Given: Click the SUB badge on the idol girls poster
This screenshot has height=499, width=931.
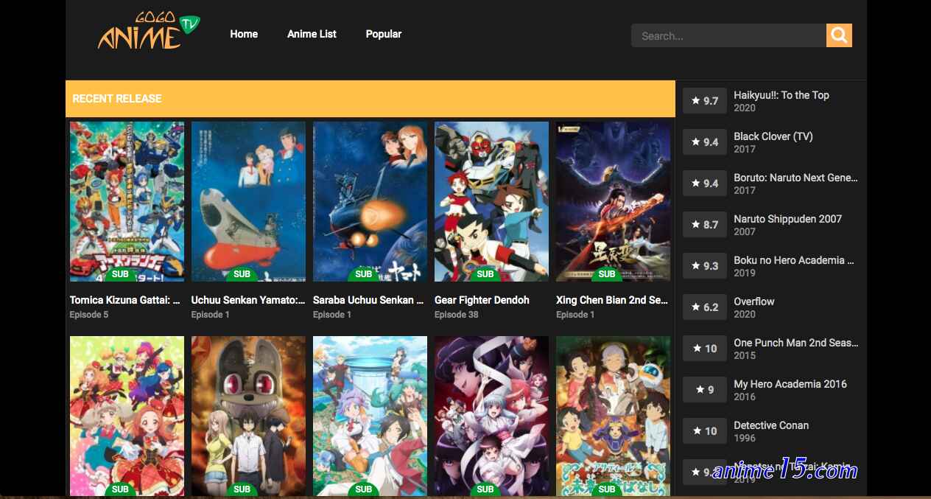Looking at the screenshot, I should tap(120, 489).
